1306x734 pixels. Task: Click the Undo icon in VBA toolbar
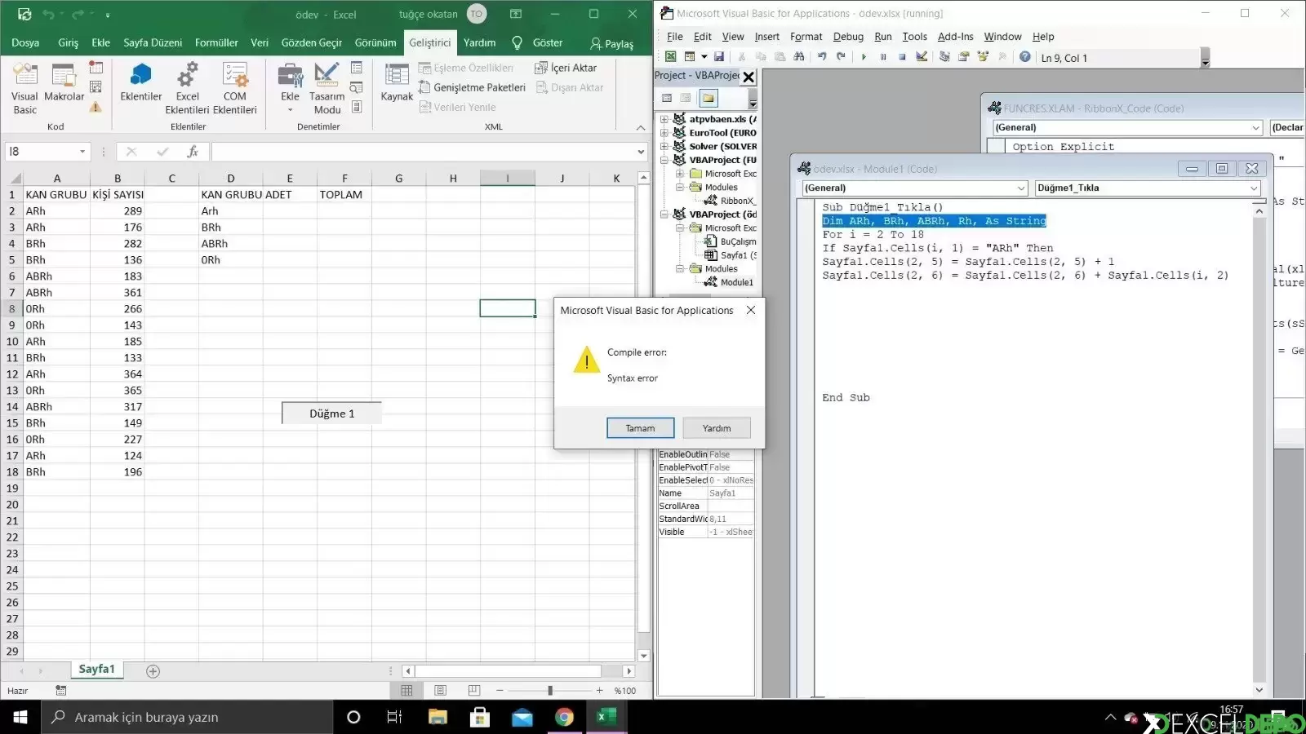[x=822, y=57]
